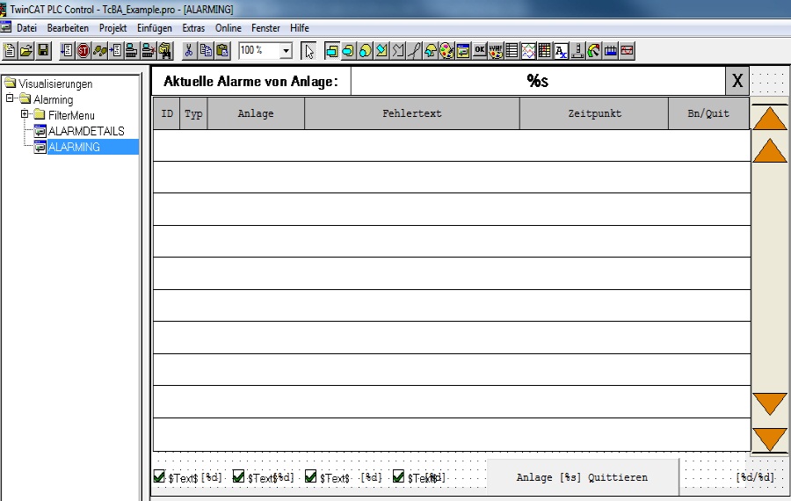Activate the Select arrow pointer tool
Viewport: 791px width, 501px height.
pyautogui.click(x=308, y=50)
